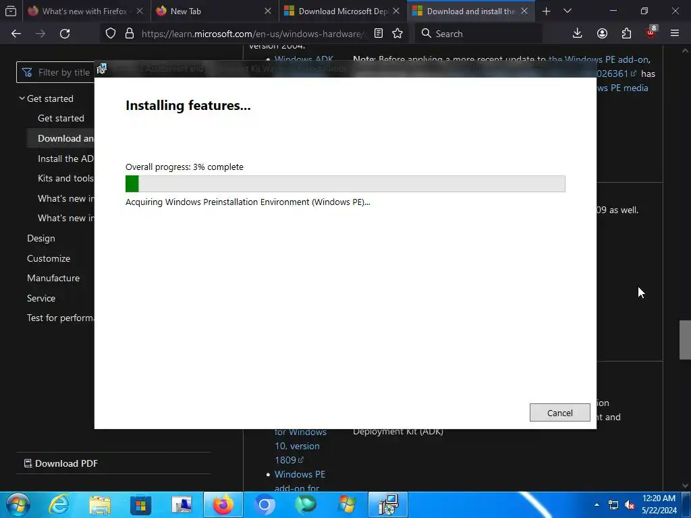
Task: Open the Firefox downloads panel
Action: (x=578, y=34)
